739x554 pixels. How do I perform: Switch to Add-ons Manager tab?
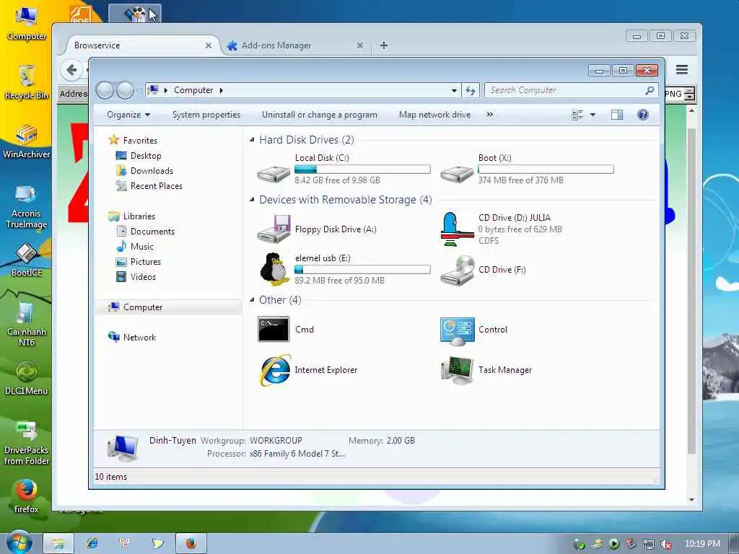click(295, 45)
